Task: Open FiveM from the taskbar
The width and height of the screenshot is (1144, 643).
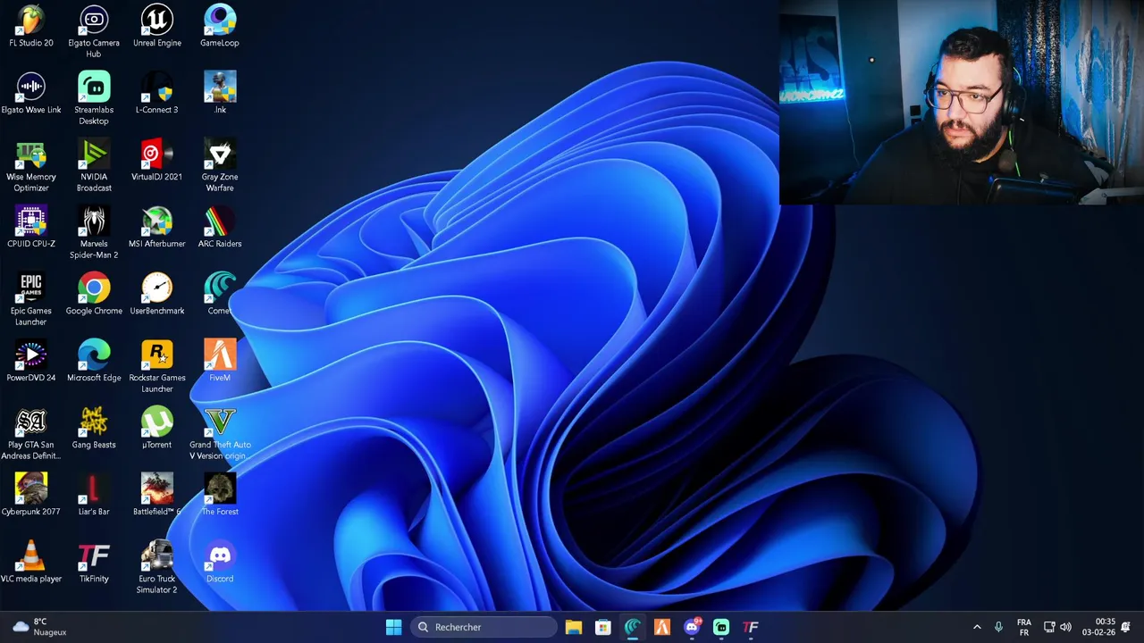Action: pos(662,627)
